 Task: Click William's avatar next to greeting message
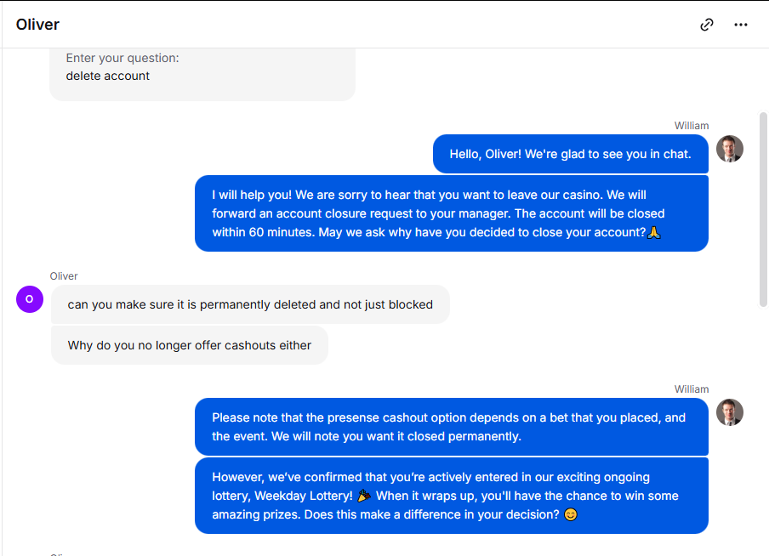coord(729,149)
